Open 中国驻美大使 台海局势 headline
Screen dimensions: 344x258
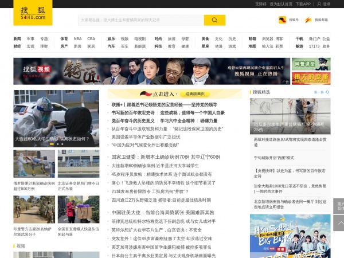(x=163, y=212)
